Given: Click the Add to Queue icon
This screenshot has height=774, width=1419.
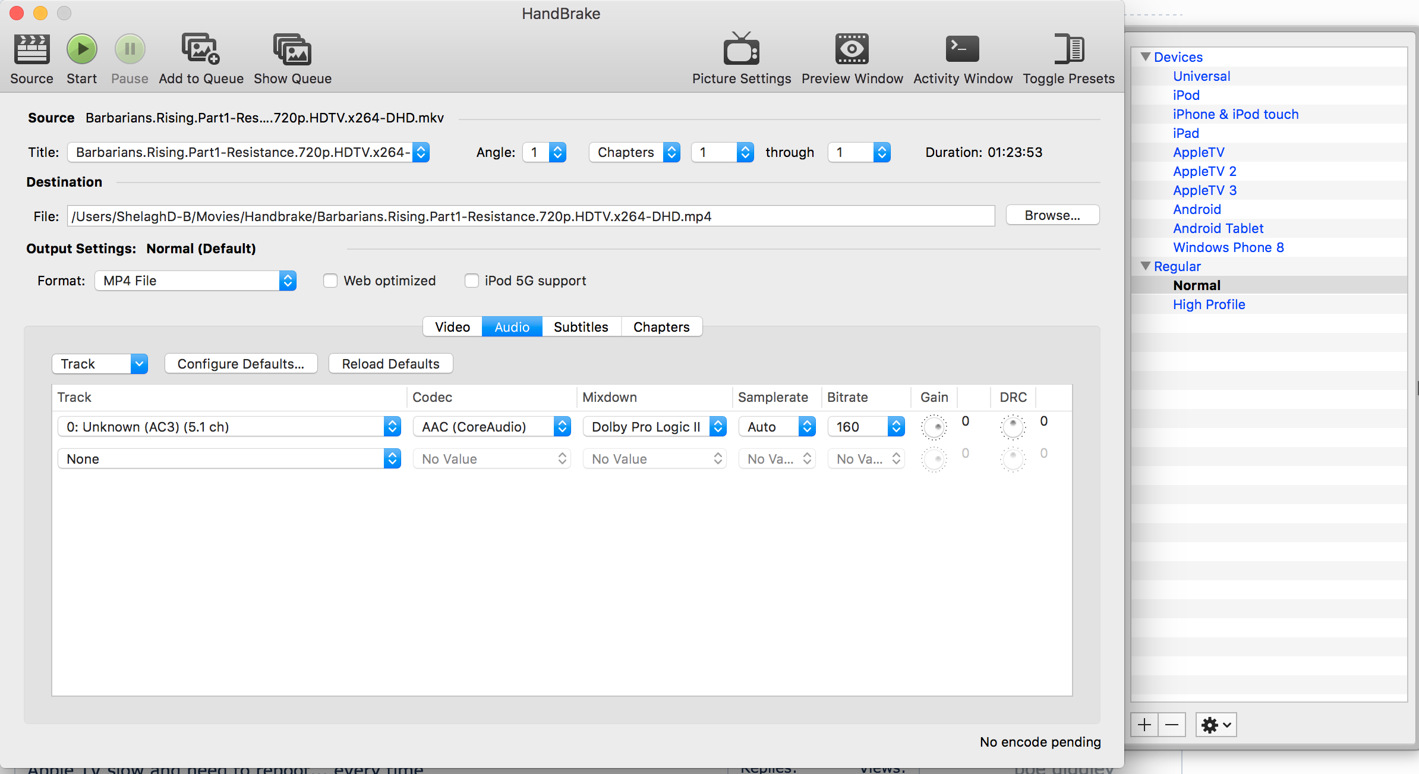Looking at the screenshot, I should [x=200, y=49].
